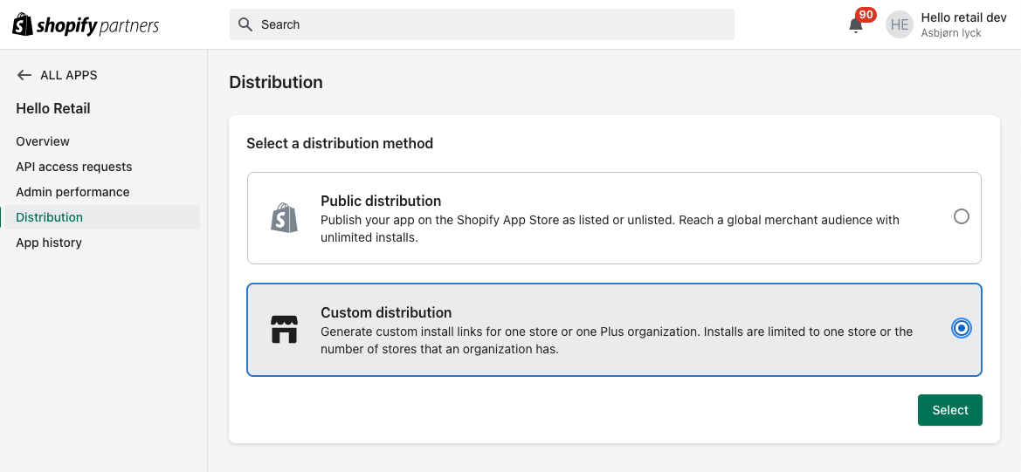Click the Shopify Partners logo

click(x=86, y=25)
